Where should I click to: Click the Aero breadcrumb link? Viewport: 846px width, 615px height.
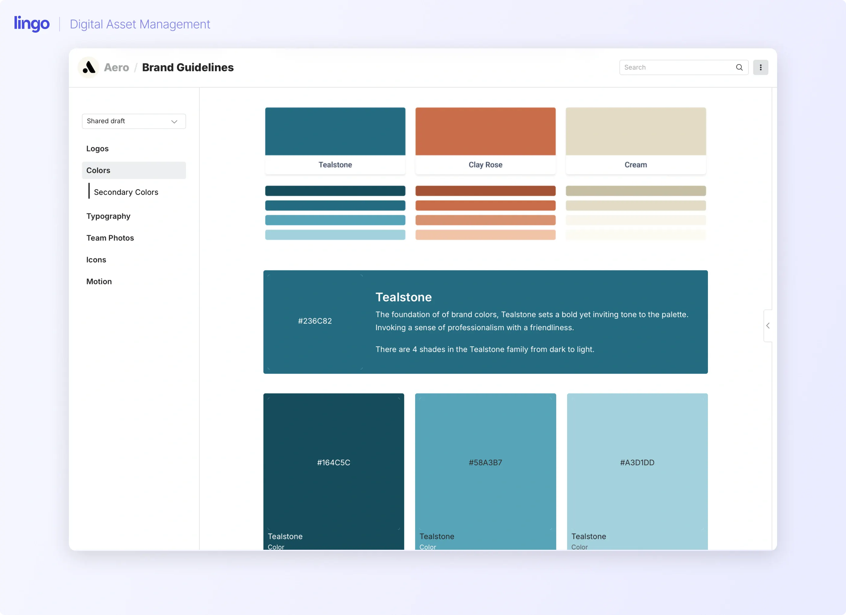tap(116, 67)
